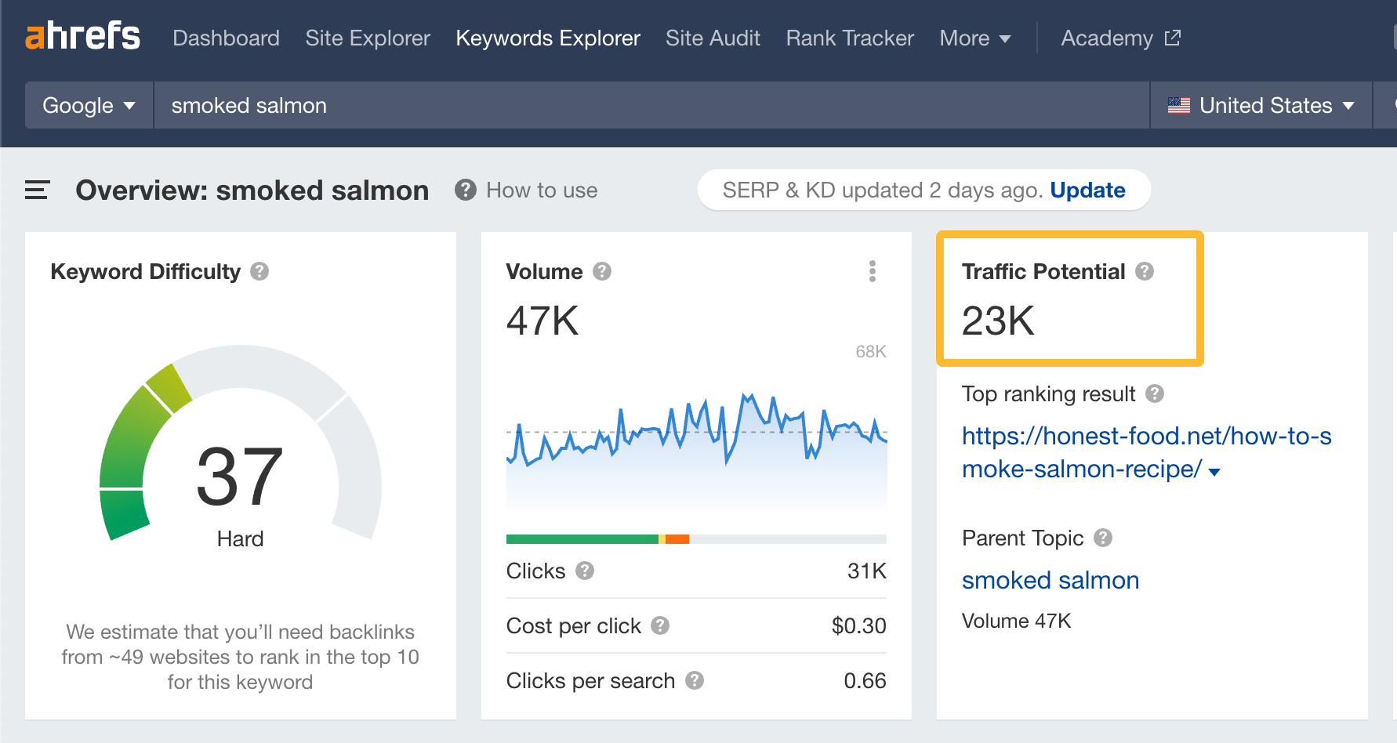Click the Update link for SERP data
The height and width of the screenshot is (743, 1397).
click(x=1087, y=190)
